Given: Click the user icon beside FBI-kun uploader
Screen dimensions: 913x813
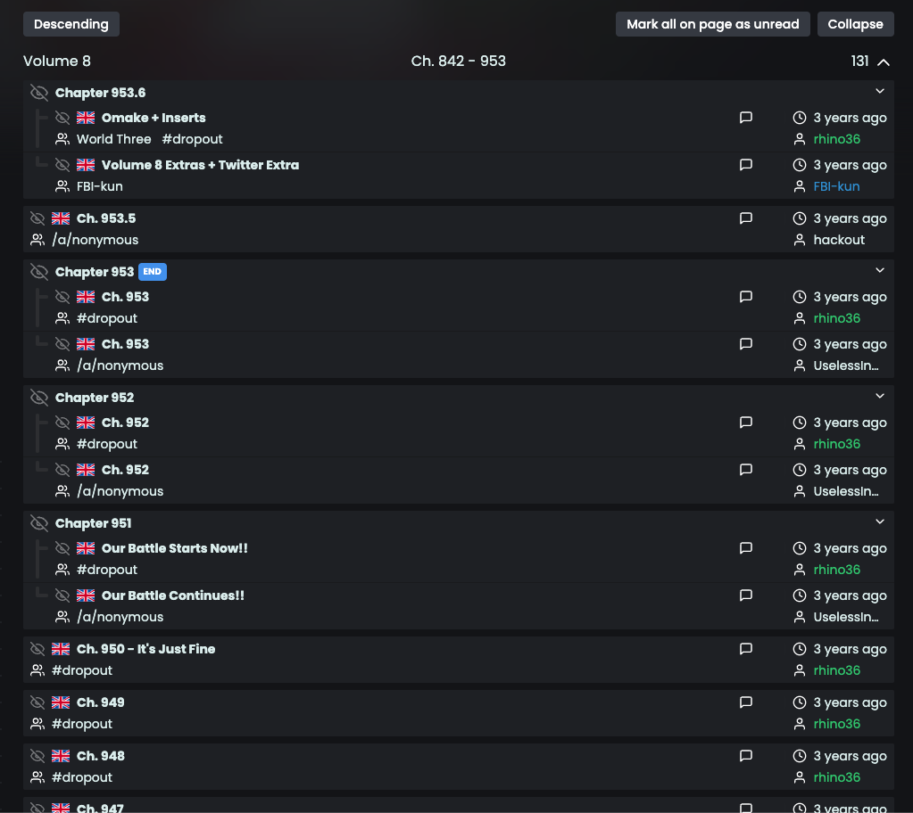Looking at the screenshot, I should tap(800, 186).
